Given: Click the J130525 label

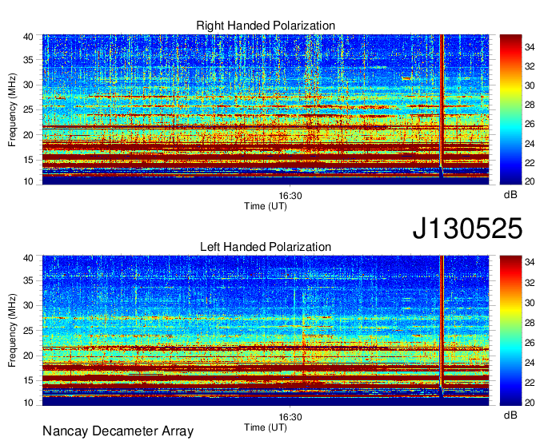Looking at the screenshot, I should (x=467, y=228).
